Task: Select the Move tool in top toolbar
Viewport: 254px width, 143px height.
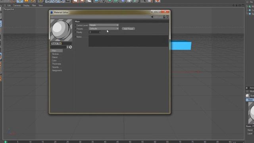Action: coord(20,1)
